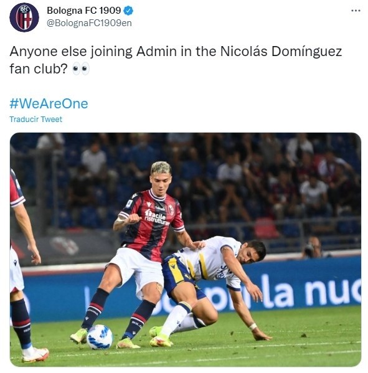Image resolution: width=368 pixels, height=373 pixels.
Task: Click the blue verified badge checkmark
Action: click(x=129, y=11)
